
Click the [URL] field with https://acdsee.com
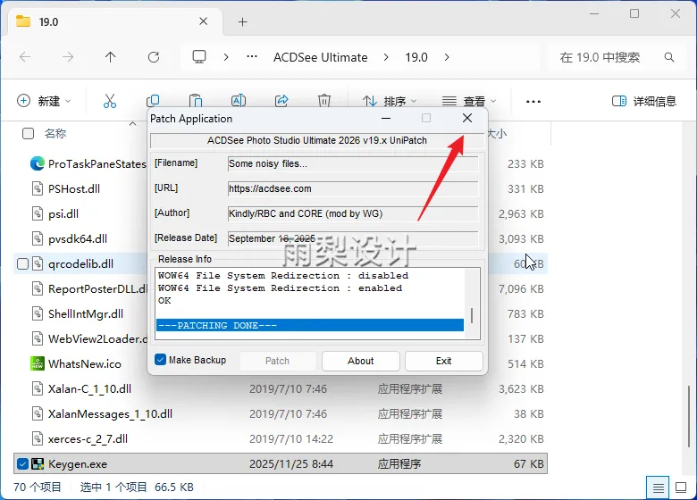point(353,188)
